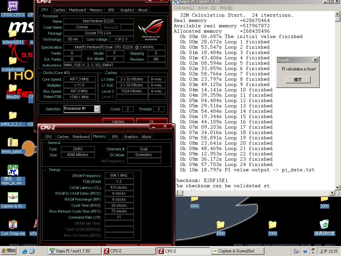
Task: Switch to Graphics tab in upper CPU-Z
Action: click(127, 10)
